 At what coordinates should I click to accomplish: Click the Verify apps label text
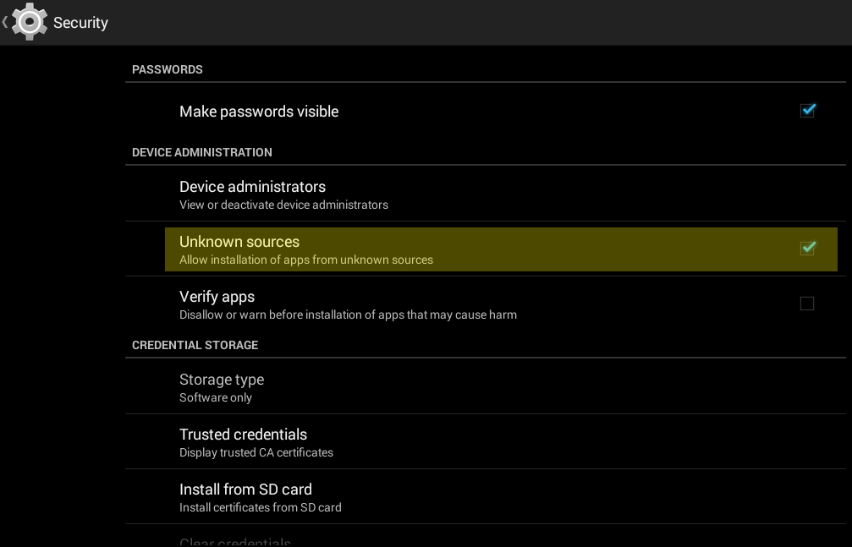pos(217,297)
